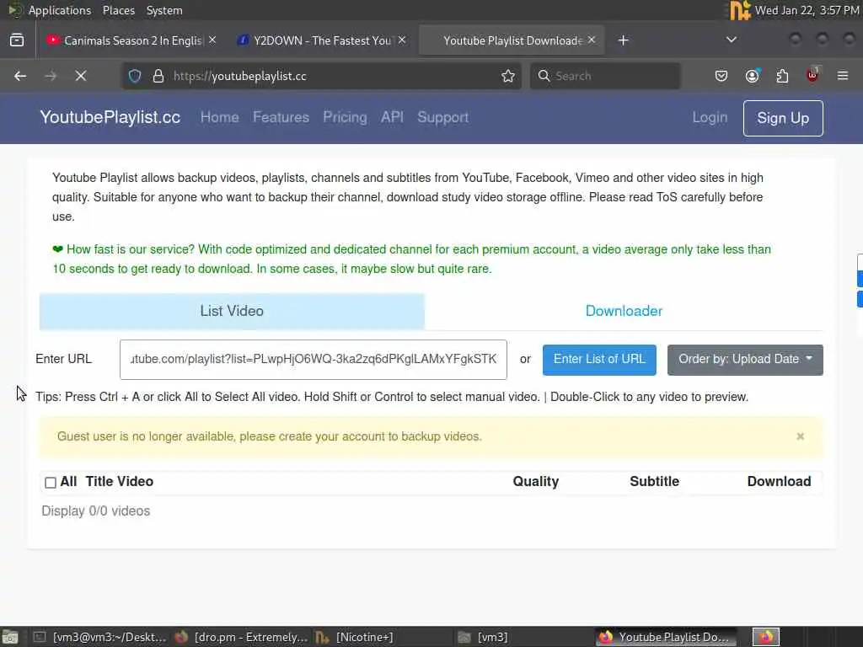Screen dimensions: 863x647
Task: Click the site padlock icon
Action: 158,76
